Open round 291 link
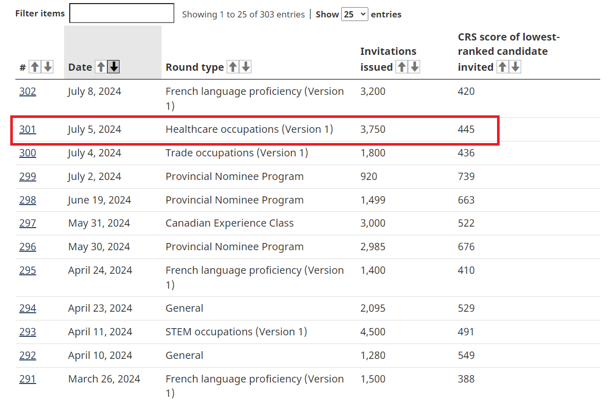Image resolution: width=614 pixels, height=404 pixels. [28, 379]
